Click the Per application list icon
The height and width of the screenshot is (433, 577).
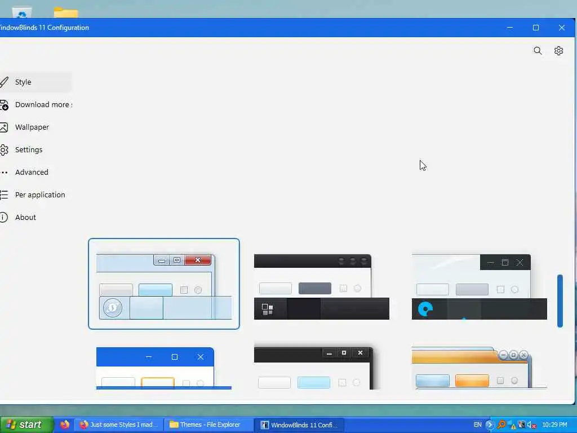tap(4, 195)
